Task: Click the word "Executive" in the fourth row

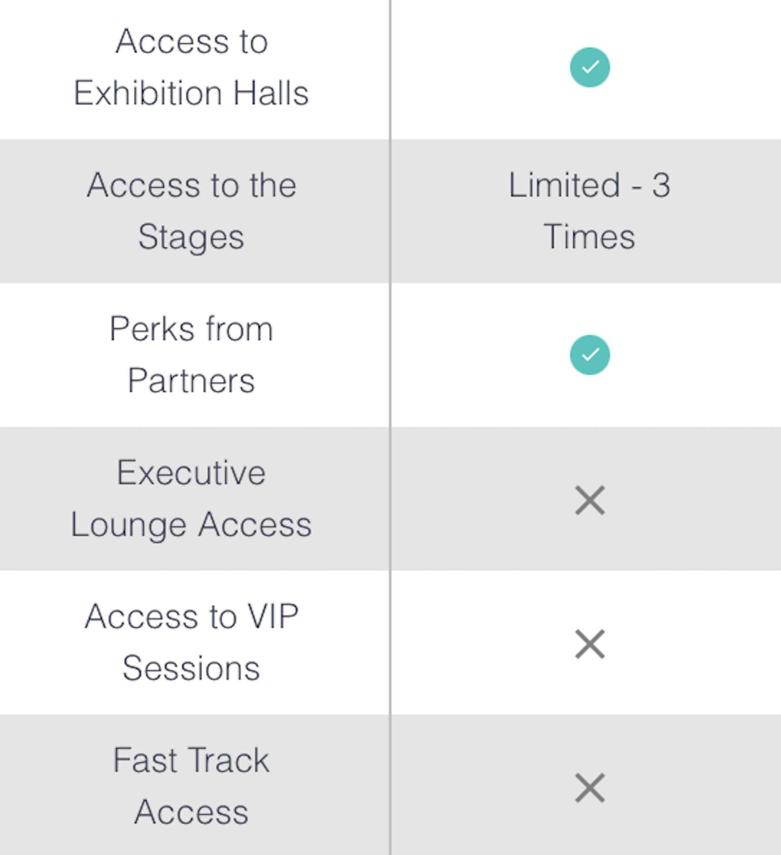Action: pyautogui.click(x=191, y=473)
